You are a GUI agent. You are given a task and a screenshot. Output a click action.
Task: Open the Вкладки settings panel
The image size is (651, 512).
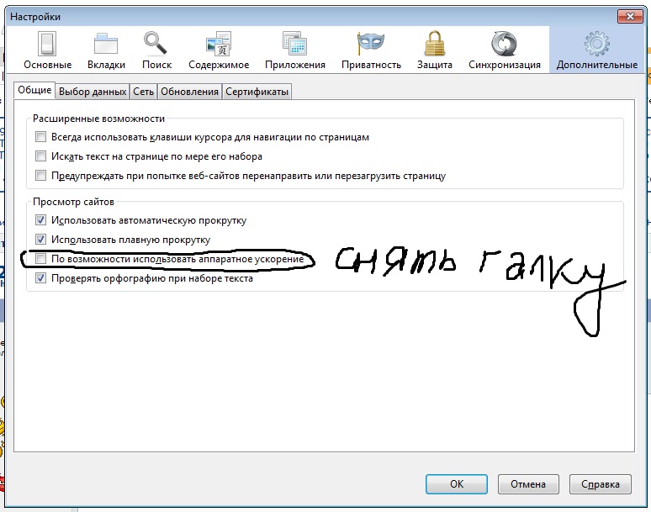click(106, 50)
